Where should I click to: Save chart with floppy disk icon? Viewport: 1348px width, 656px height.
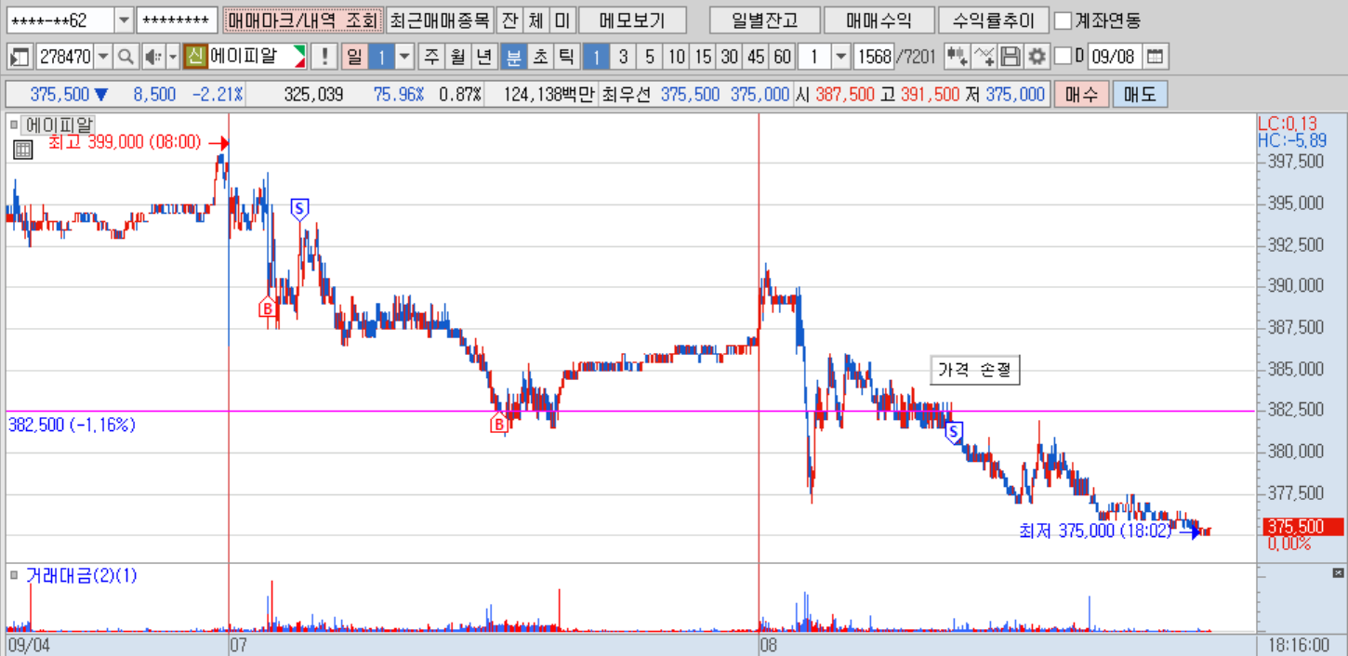pos(1011,57)
